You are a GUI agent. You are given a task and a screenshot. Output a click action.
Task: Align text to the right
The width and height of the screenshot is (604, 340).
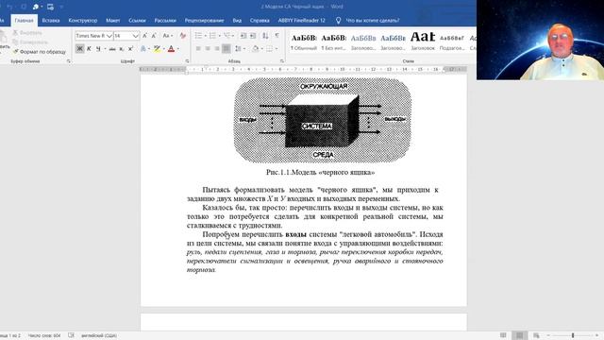217,48
